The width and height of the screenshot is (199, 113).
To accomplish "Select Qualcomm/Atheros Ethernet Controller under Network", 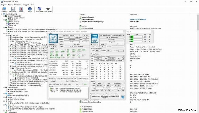I will [32, 109].
